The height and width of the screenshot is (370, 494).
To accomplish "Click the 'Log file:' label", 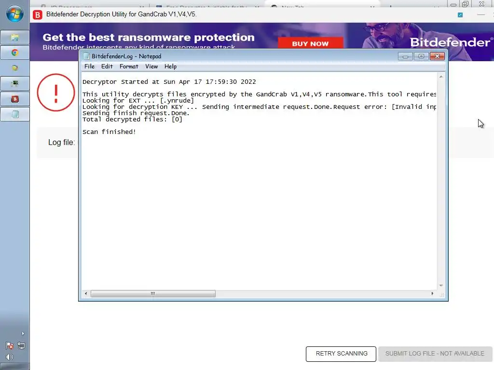I will coord(61,142).
